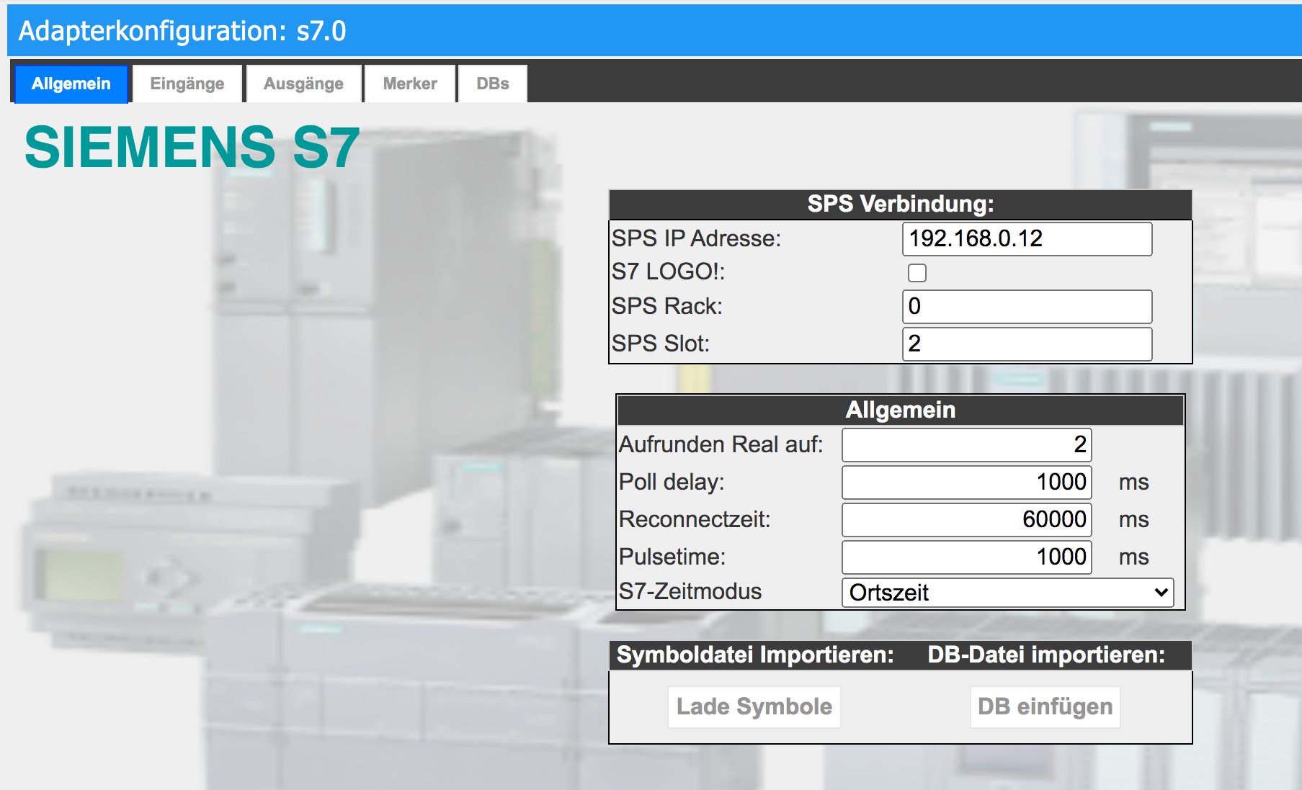Image resolution: width=1302 pixels, height=790 pixels.
Task: Click the Pulsetime label
Action: [x=672, y=557]
